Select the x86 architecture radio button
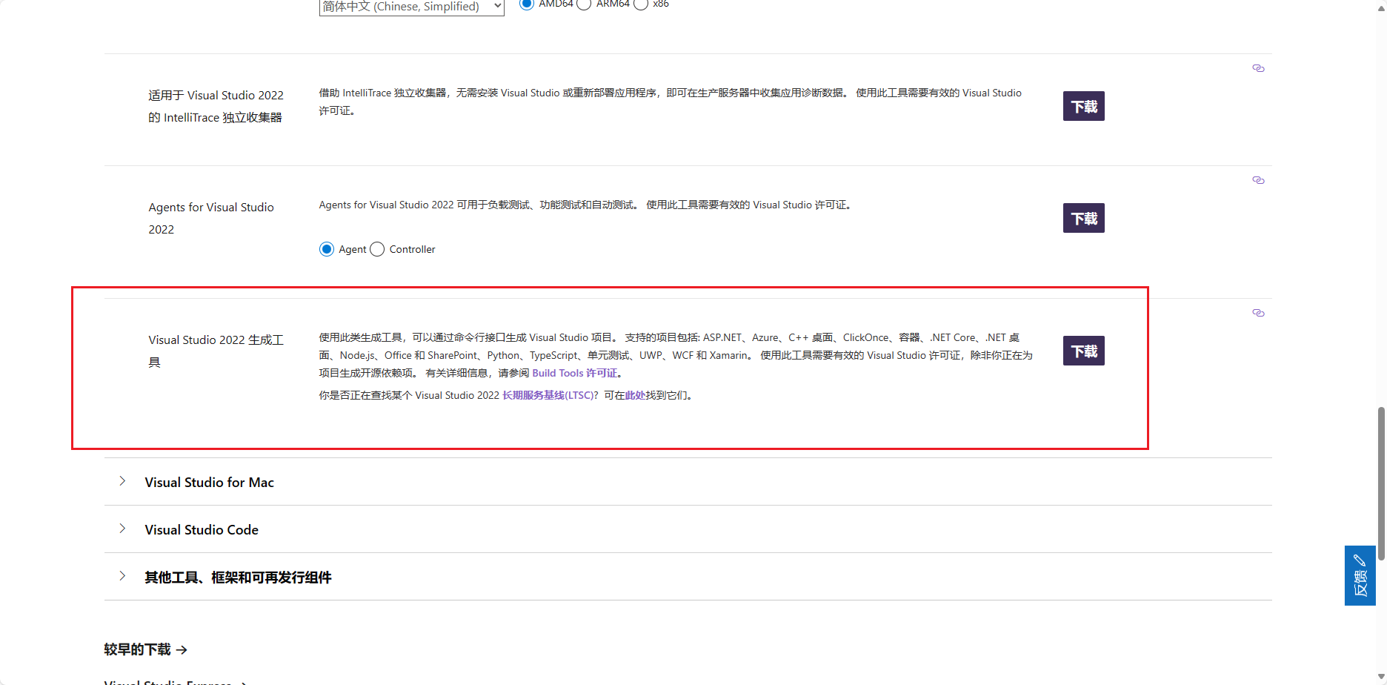 coord(641,4)
